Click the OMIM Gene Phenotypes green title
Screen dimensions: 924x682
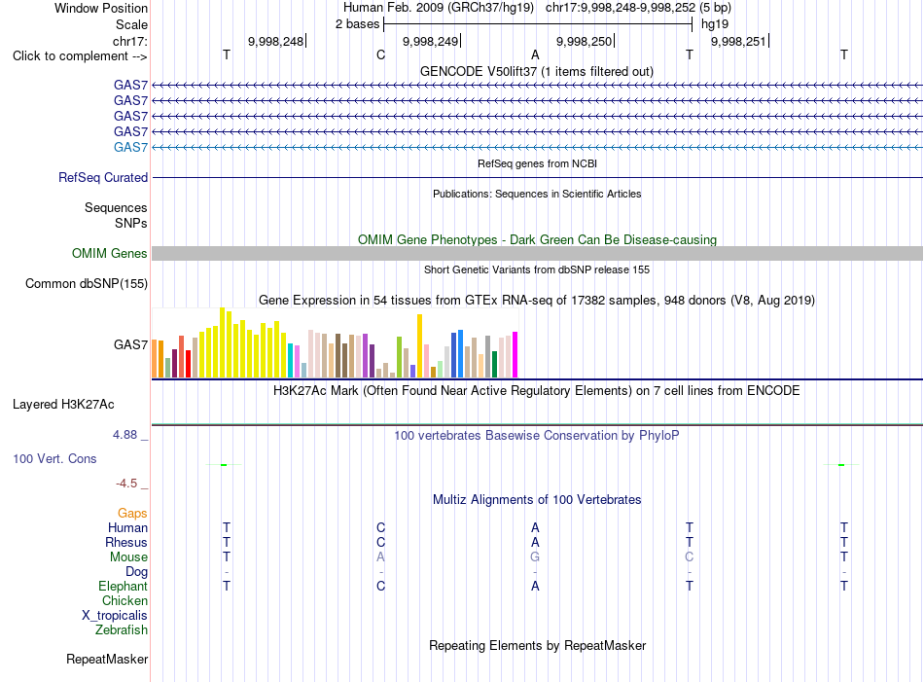point(538,240)
